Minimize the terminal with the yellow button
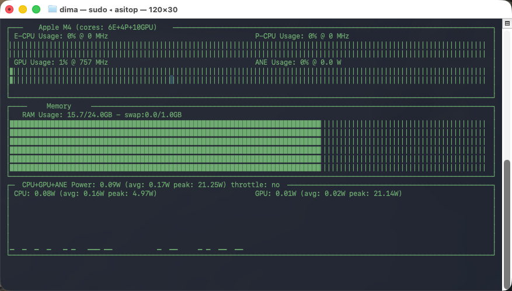 pyautogui.click(x=23, y=9)
